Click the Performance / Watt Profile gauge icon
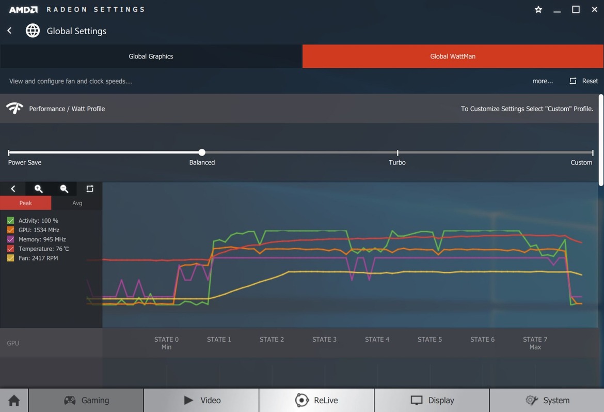604x412 pixels. pyautogui.click(x=14, y=109)
